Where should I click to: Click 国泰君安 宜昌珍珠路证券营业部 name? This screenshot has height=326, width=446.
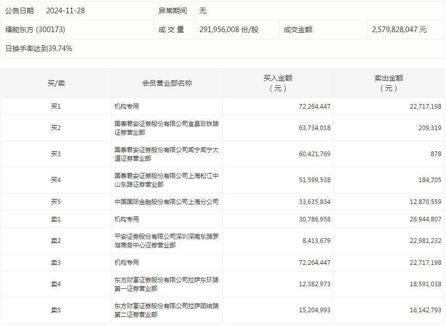(x=167, y=128)
